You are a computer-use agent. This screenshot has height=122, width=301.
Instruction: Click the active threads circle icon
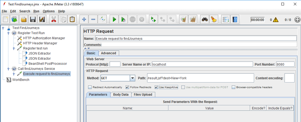(297, 20)
